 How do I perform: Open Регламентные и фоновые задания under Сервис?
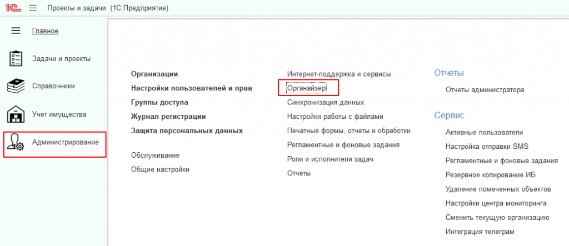[502, 160]
